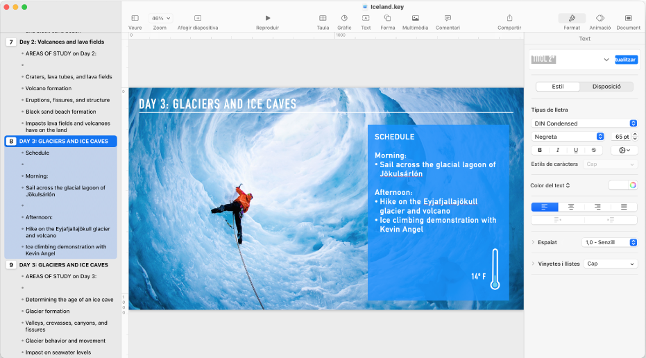Expand the Espaiat spacing section
This screenshot has height=358, width=646.
point(533,242)
